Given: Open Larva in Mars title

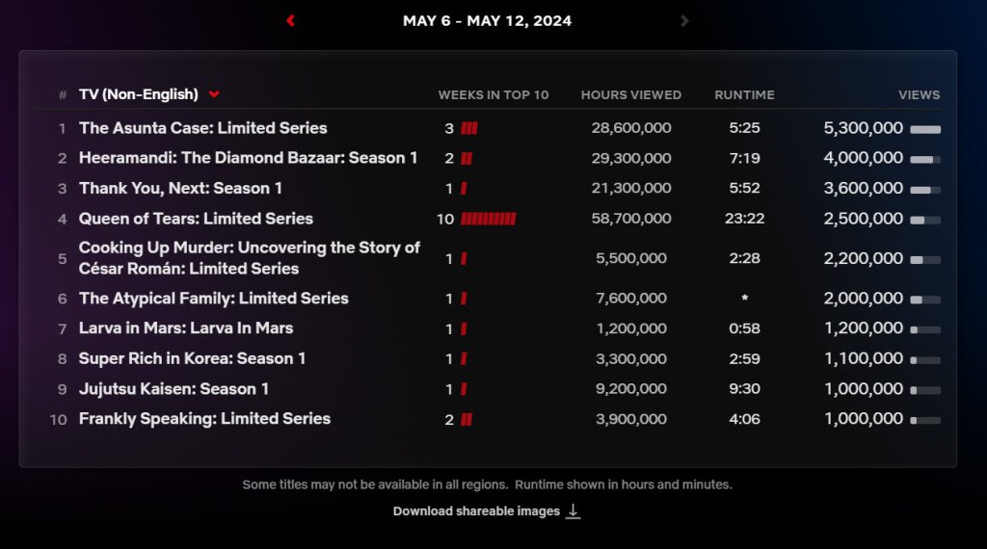Looking at the screenshot, I should (185, 328).
